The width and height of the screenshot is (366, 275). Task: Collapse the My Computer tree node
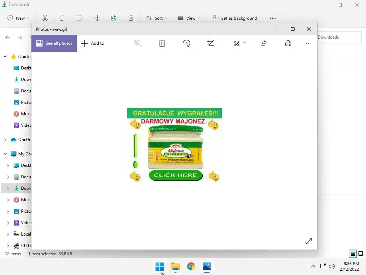(5, 154)
